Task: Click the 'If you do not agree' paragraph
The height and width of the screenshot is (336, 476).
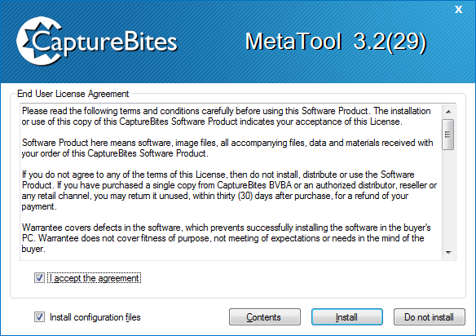Action: (x=229, y=191)
